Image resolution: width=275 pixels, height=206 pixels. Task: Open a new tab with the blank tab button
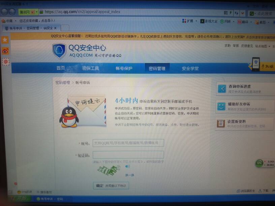tap(65, 28)
